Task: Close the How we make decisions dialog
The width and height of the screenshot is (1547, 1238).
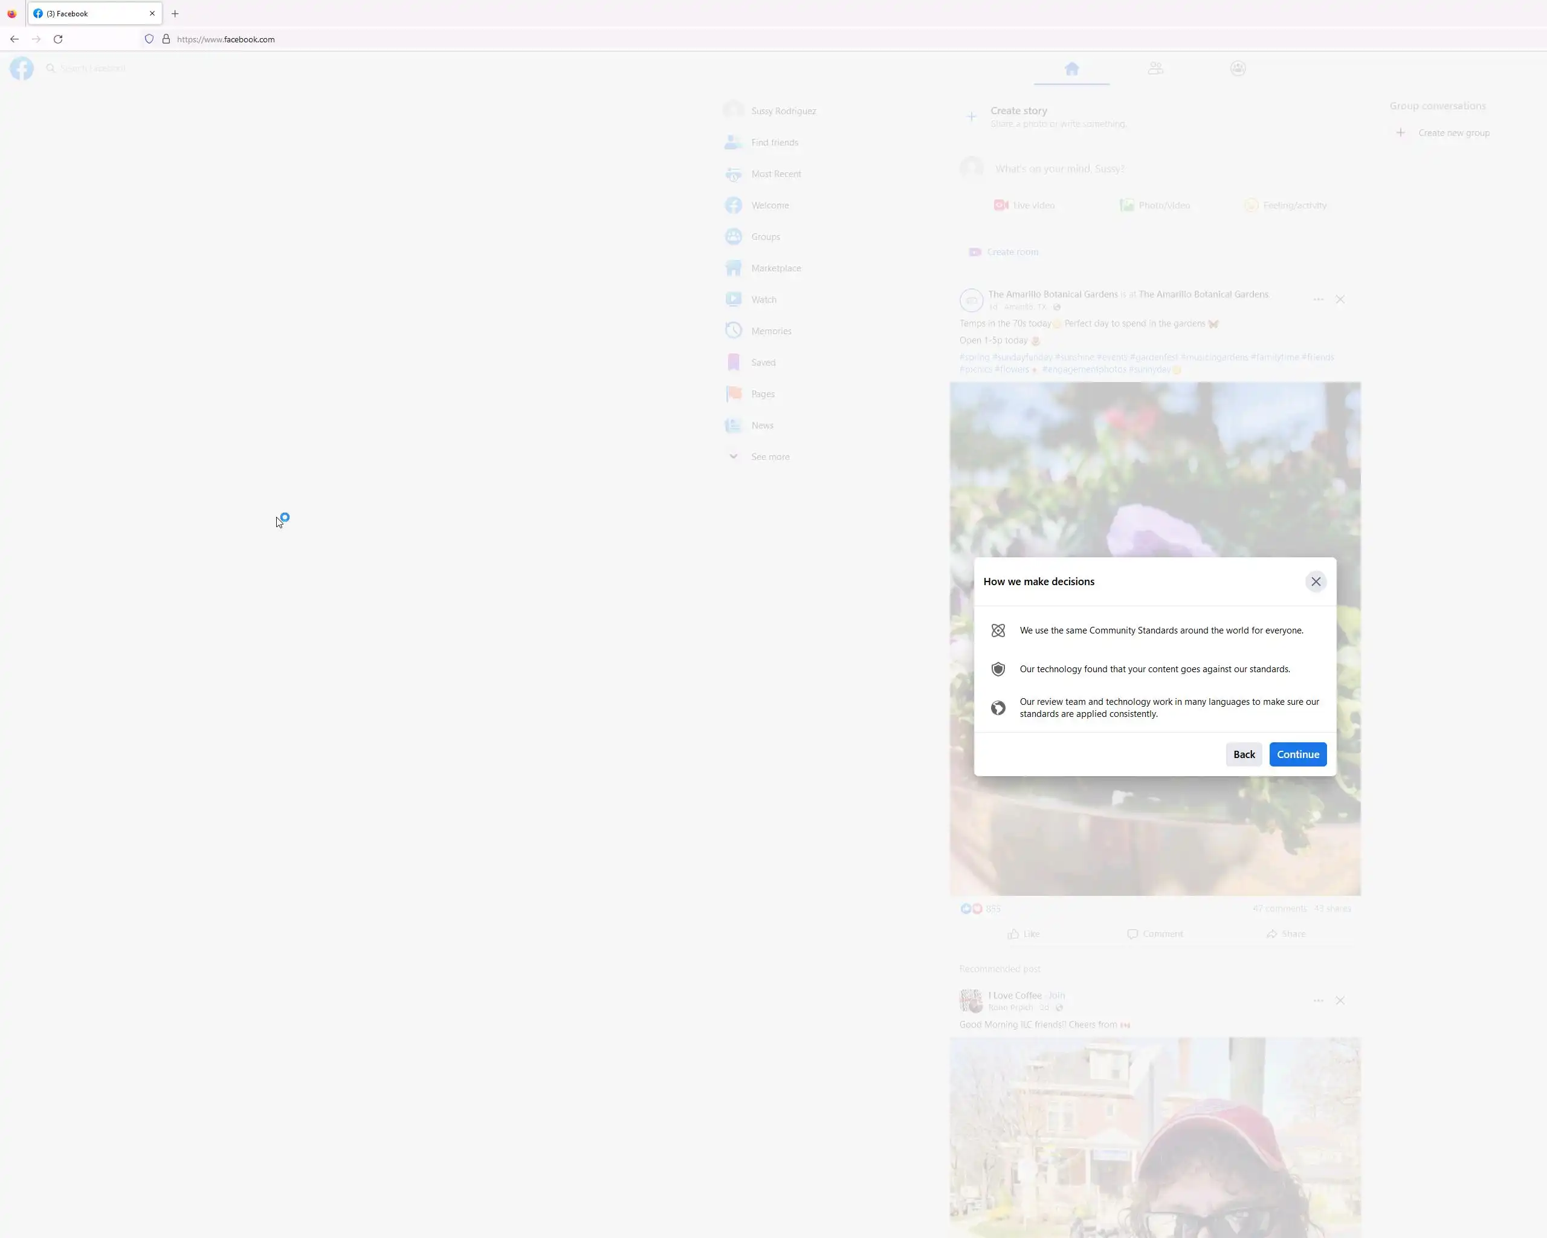Action: pos(1315,582)
